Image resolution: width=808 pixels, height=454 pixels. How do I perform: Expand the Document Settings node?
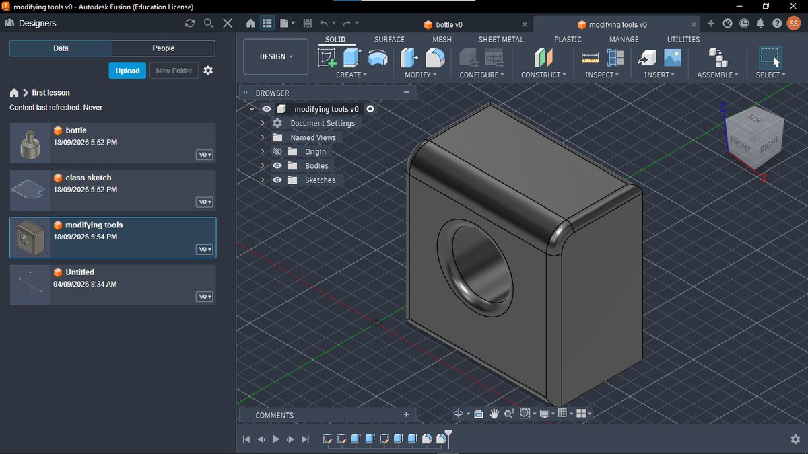pos(263,124)
